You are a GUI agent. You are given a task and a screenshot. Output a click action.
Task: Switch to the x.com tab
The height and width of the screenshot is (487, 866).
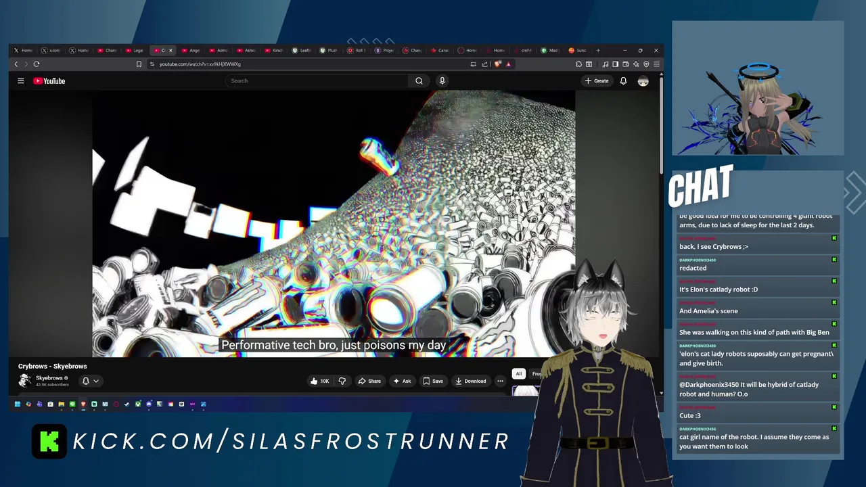(x=51, y=50)
